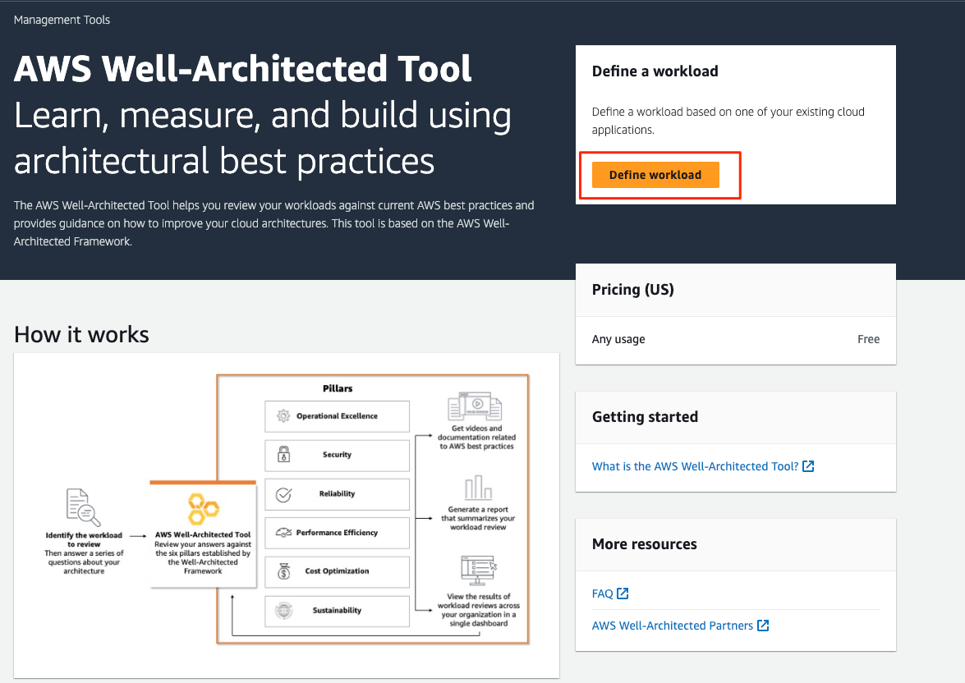The width and height of the screenshot is (965, 683).
Task: Open AWS Well-Architected Partners link
Action: (672, 626)
